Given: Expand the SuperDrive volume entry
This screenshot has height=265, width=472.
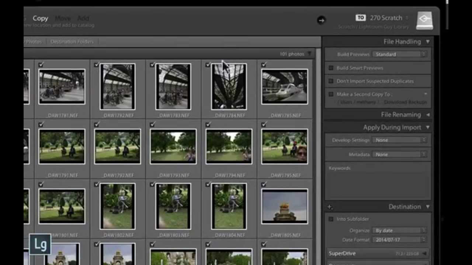Looking at the screenshot, I should coord(424,254).
